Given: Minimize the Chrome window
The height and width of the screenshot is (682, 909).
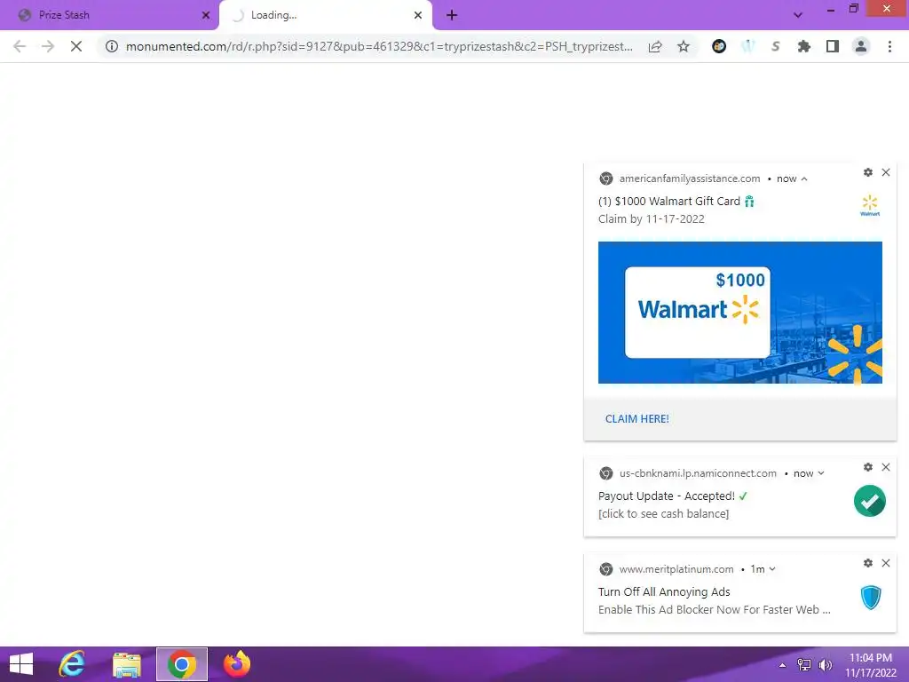Looking at the screenshot, I should tap(831, 9).
